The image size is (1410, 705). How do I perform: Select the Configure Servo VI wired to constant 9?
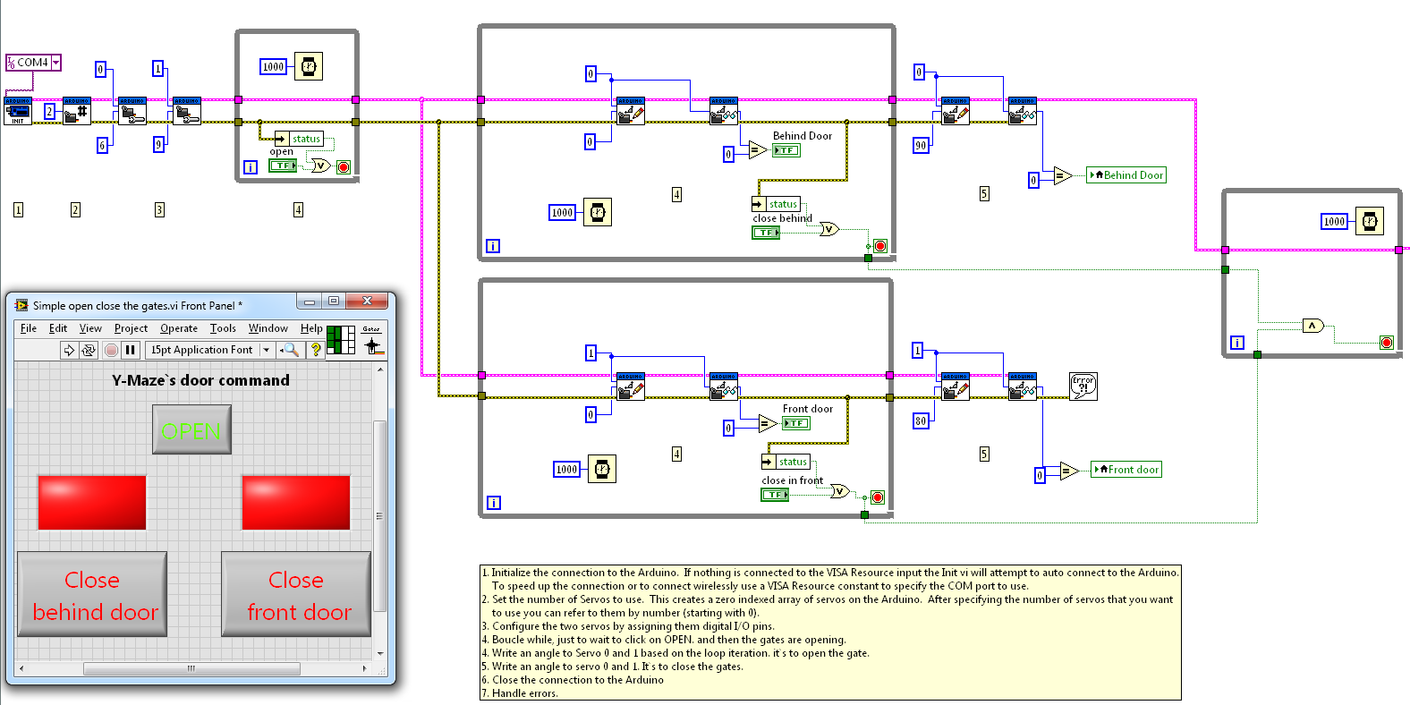[186, 111]
